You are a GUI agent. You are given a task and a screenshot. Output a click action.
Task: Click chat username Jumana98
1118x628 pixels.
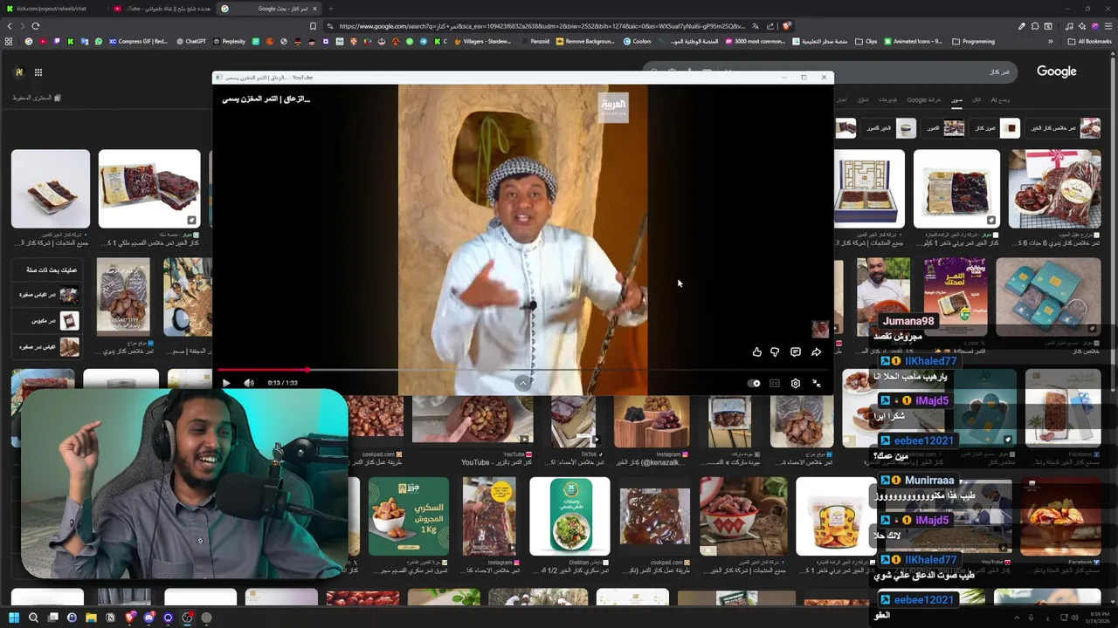(908, 321)
